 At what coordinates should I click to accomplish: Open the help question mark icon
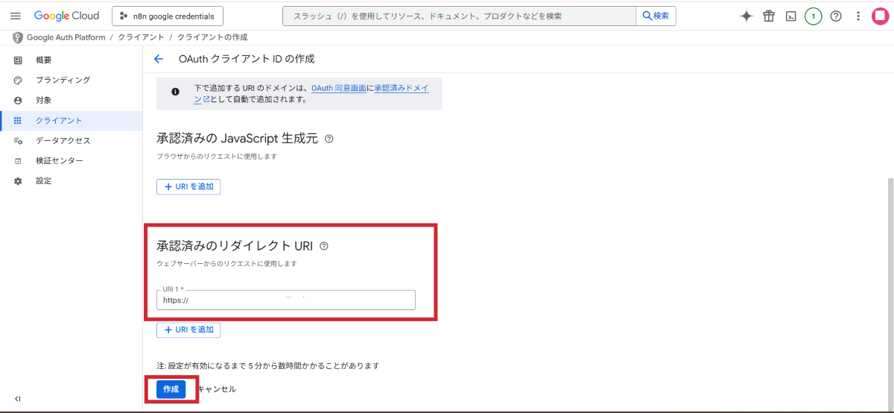(x=836, y=16)
